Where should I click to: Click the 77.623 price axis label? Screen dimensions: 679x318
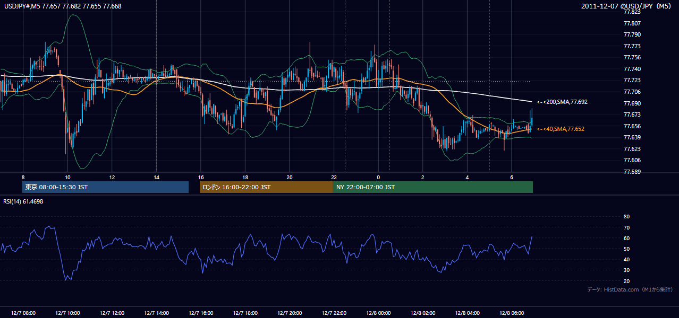tap(631, 149)
